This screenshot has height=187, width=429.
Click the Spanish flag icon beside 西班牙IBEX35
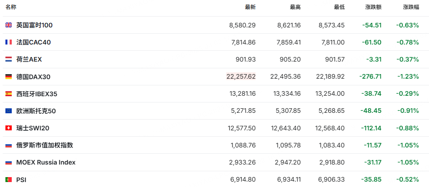9,94
